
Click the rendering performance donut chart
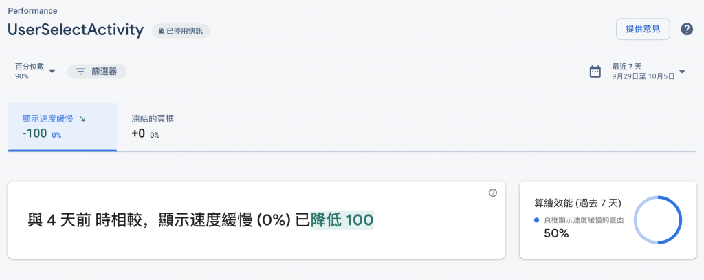[x=657, y=220]
